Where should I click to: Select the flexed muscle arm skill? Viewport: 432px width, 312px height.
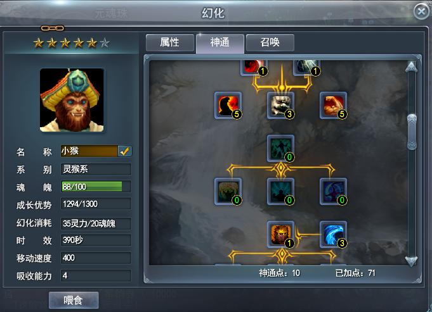[334, 106]
